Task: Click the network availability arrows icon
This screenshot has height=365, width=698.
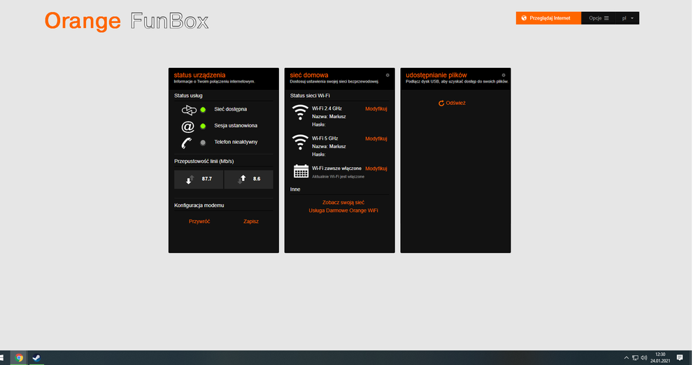Action: coord(187,110)
